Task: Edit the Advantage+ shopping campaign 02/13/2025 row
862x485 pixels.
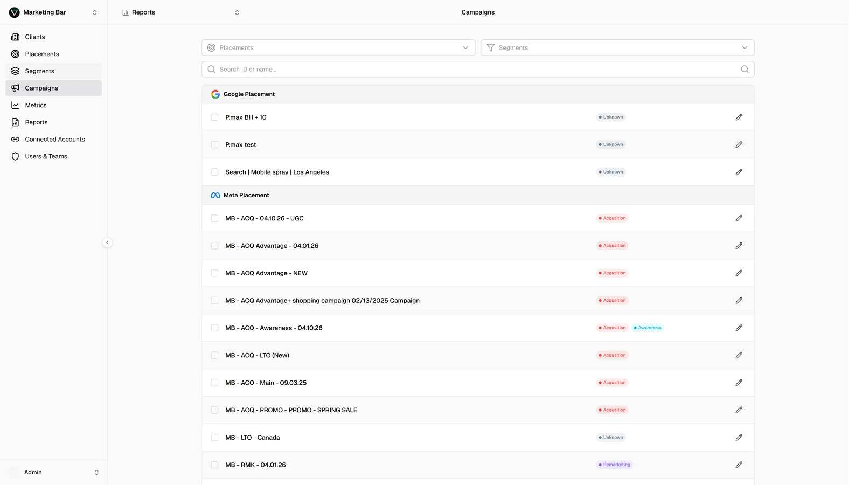Action: tap(739, 301)
